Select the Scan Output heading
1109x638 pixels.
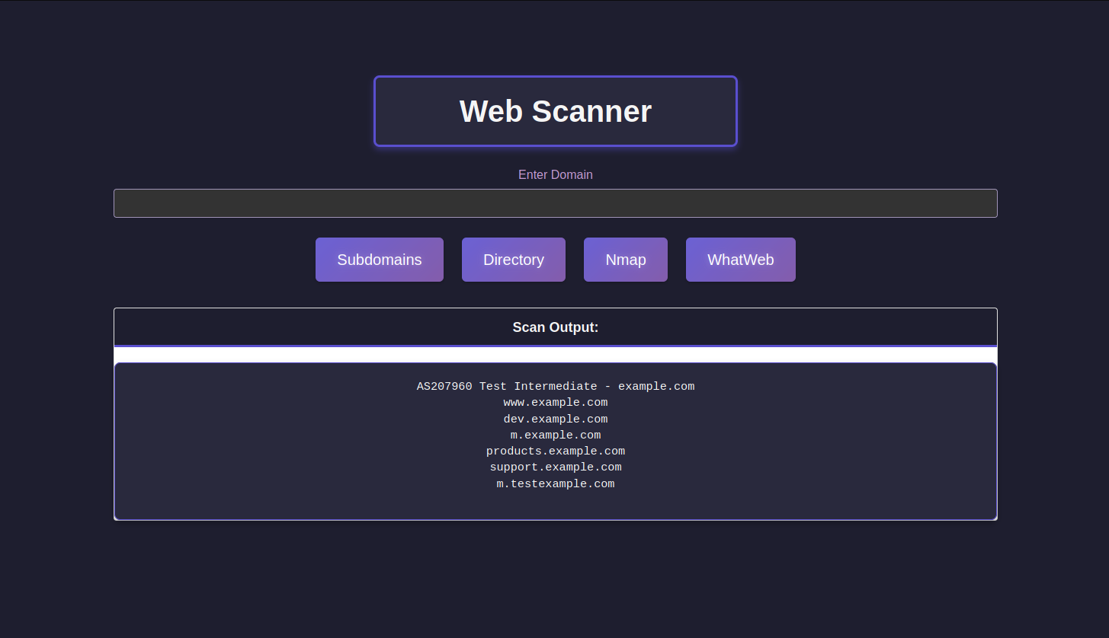tap(555, 327)
